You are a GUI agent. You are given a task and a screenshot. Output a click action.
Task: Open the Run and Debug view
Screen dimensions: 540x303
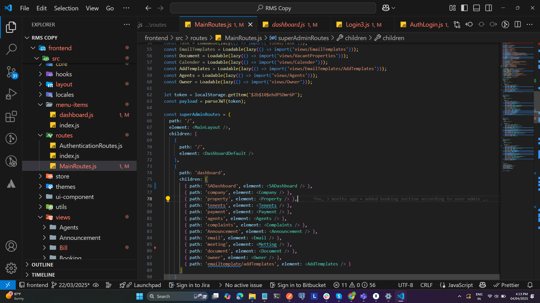tap(11, 94)
